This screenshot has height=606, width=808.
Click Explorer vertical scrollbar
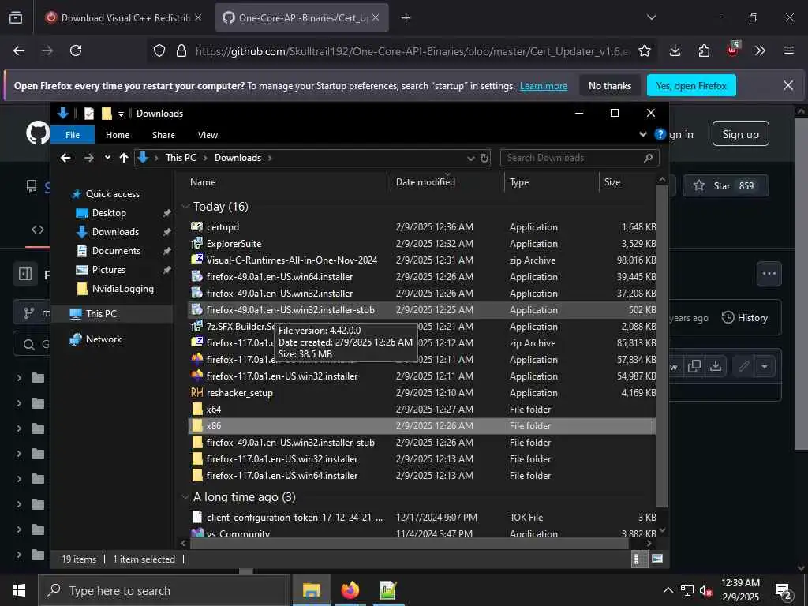coord(662,346)
